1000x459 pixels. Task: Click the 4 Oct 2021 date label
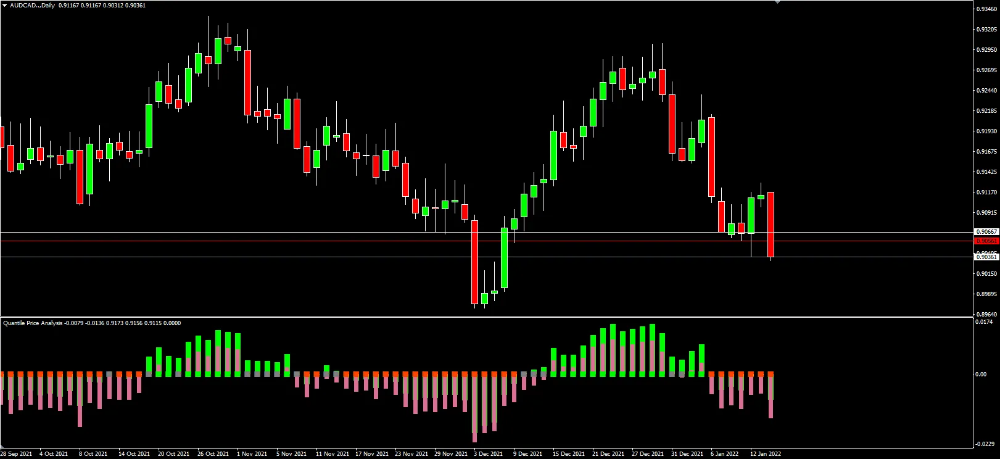[54, 454]
